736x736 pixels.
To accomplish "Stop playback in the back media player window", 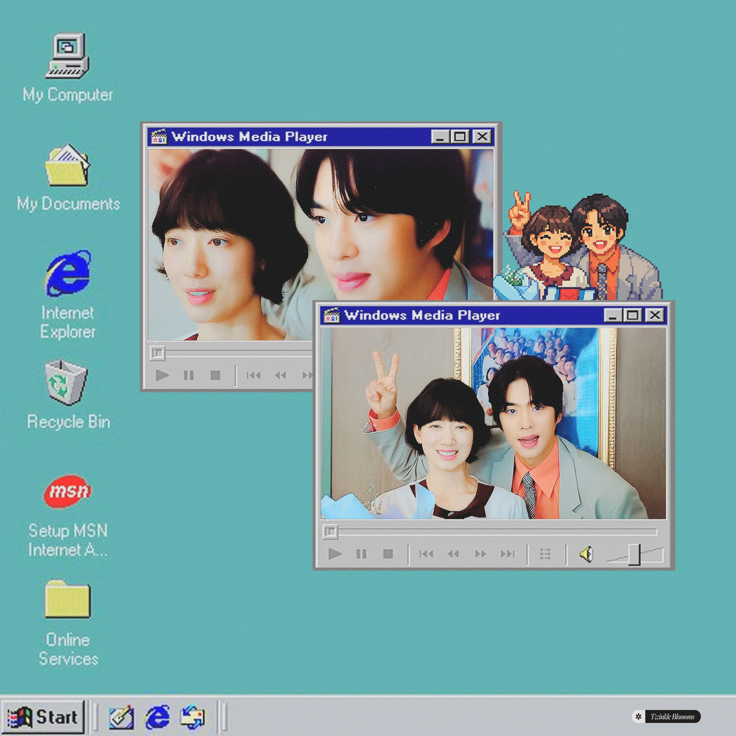I will tap(216, 374).
